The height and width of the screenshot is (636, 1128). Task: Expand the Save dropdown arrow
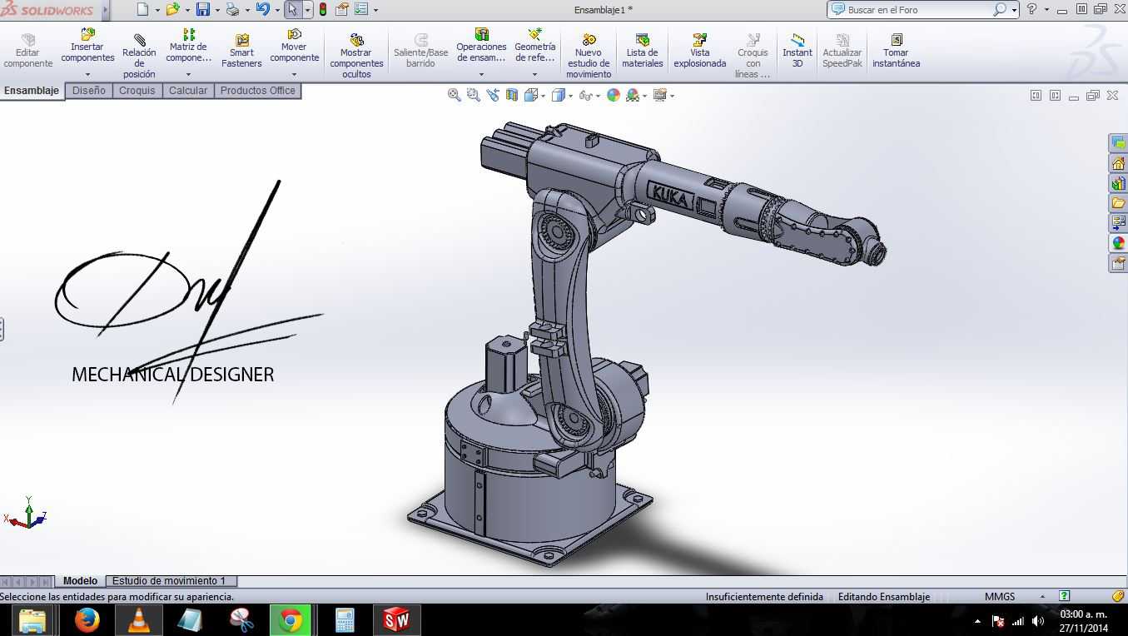[217, 11]
